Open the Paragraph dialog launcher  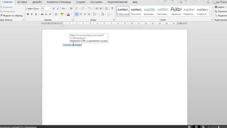[113, 20]
